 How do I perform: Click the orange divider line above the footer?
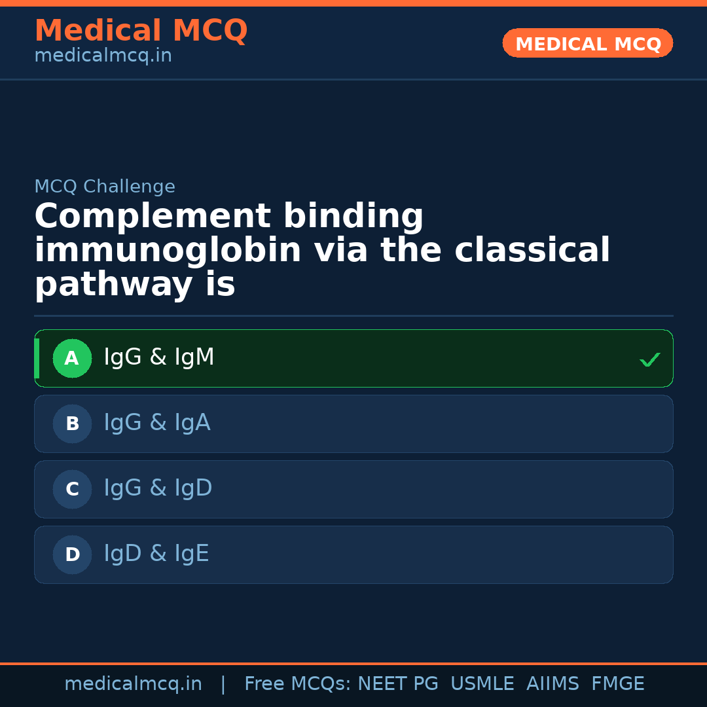point(353,662)
